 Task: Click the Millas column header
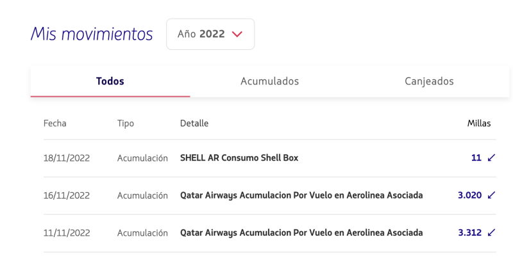(x=479, y=123)
